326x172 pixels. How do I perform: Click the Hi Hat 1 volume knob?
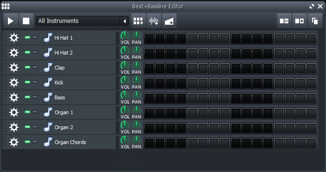tap(125, 35)
